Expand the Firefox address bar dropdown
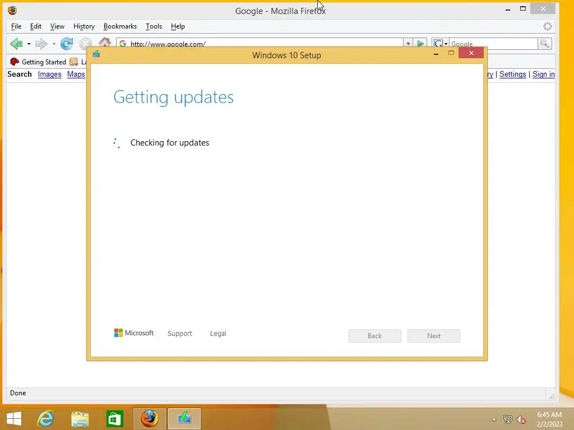Image resolution: width=574 pixels, height=430 pixels. pyautogui.click(x=408, y=44)
